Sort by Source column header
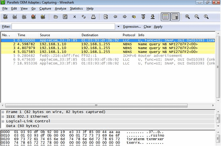This screenshot has width=221, height=146. [x=59, y=35]
